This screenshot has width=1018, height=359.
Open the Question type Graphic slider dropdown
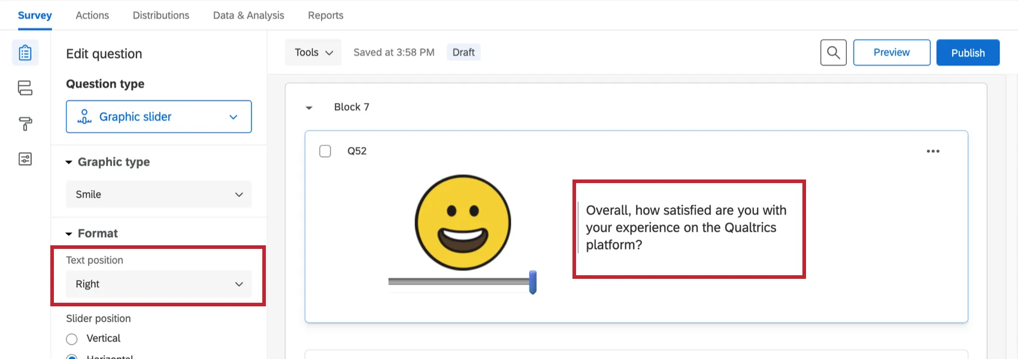tap(159, 117)
